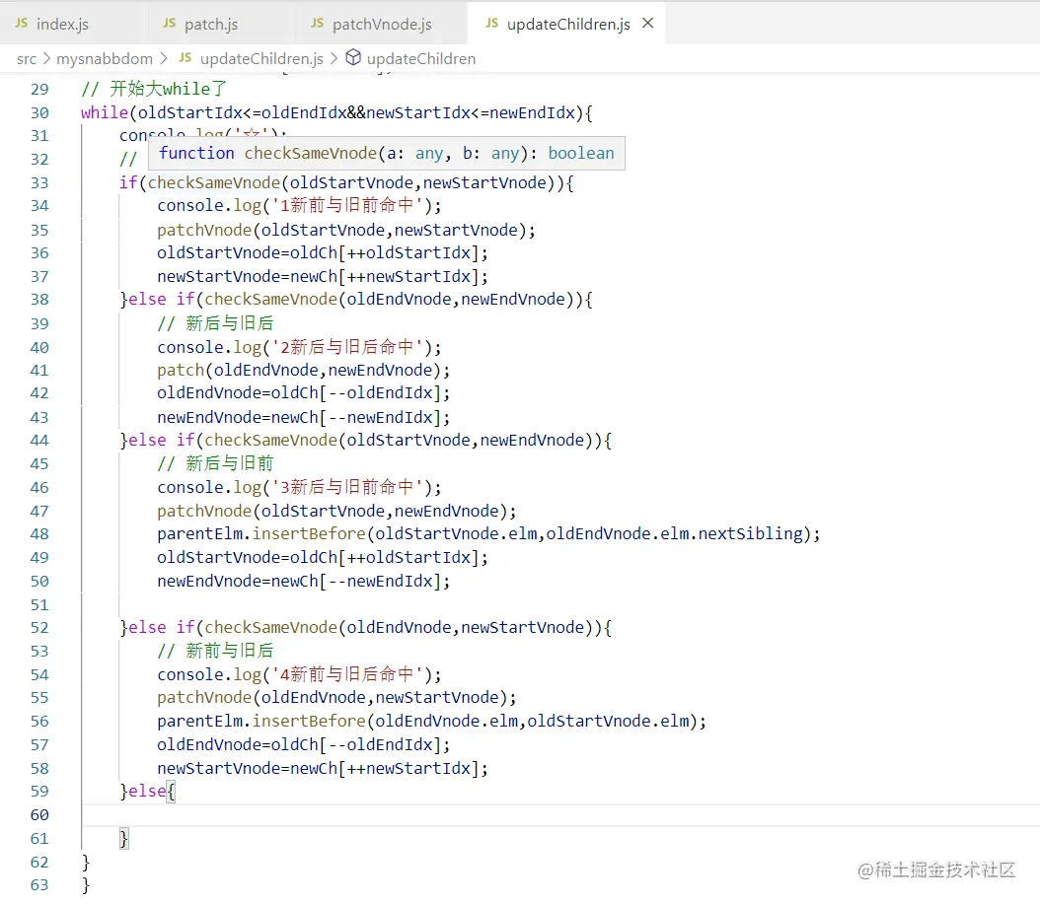This screenshot has height=904, width=1040.
Task: Select the updateChildren.js tab
Action: click(567, 24)
